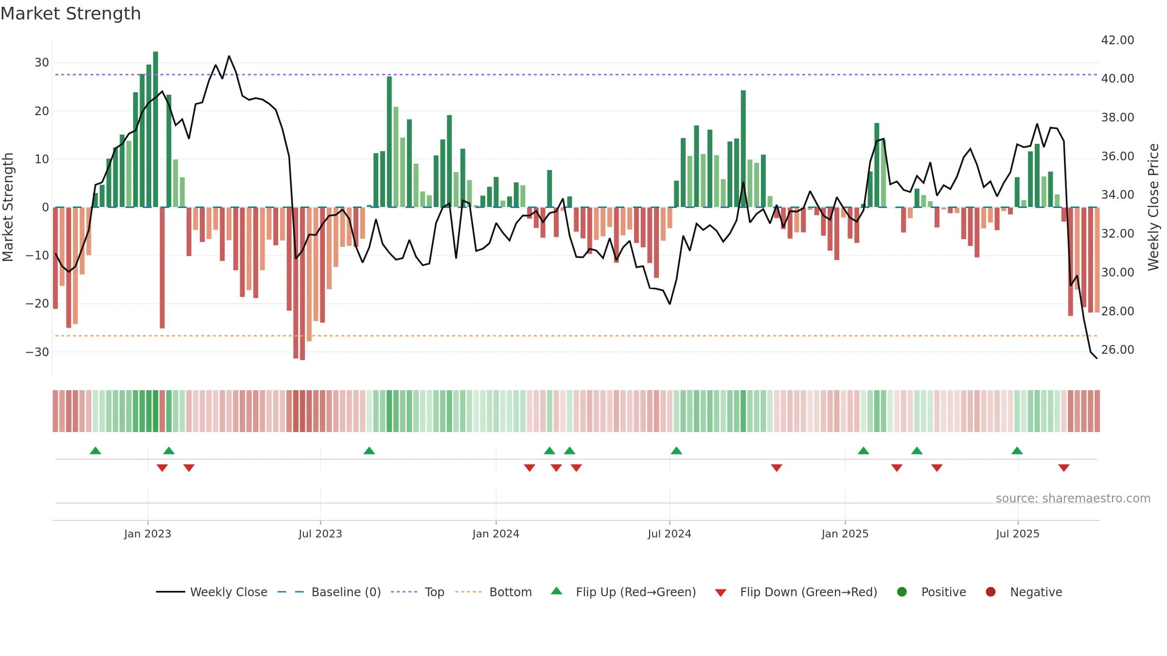The width and height of the screenshot is (1167, 656).
Task: Click the 32.00 price axis label
Action: click(x=1117, y=233)
